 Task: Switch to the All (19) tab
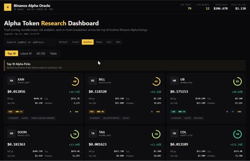coord(41,54)
